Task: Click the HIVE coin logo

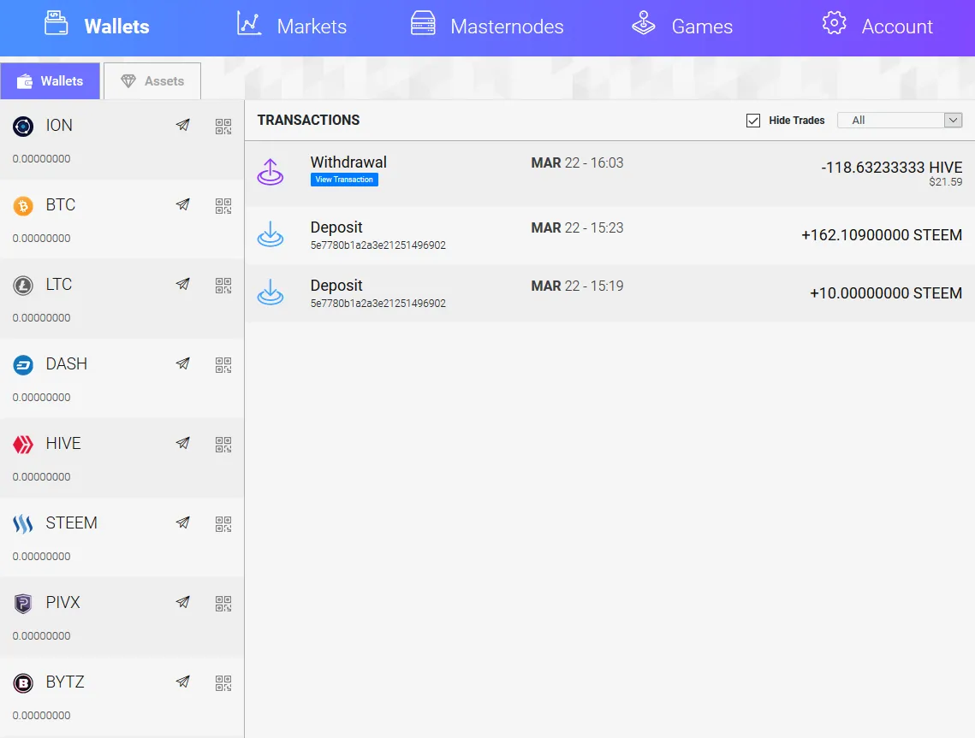Action: click(23, 445)
